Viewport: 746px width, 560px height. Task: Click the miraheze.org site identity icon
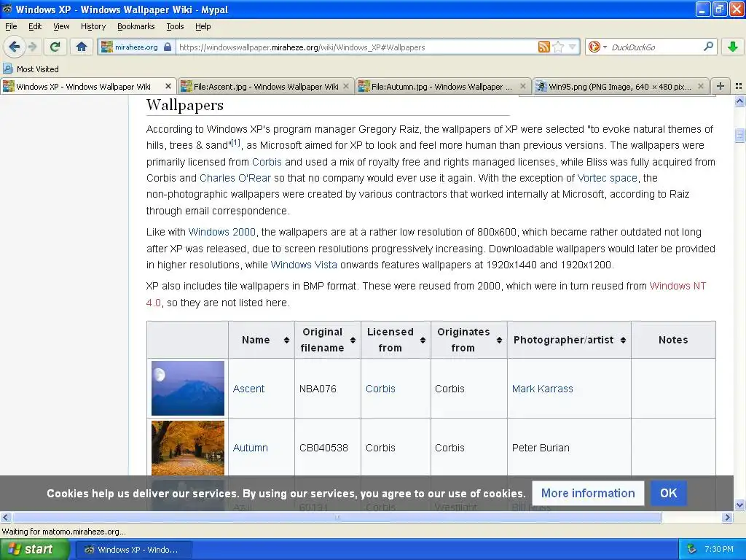point(107,47)
